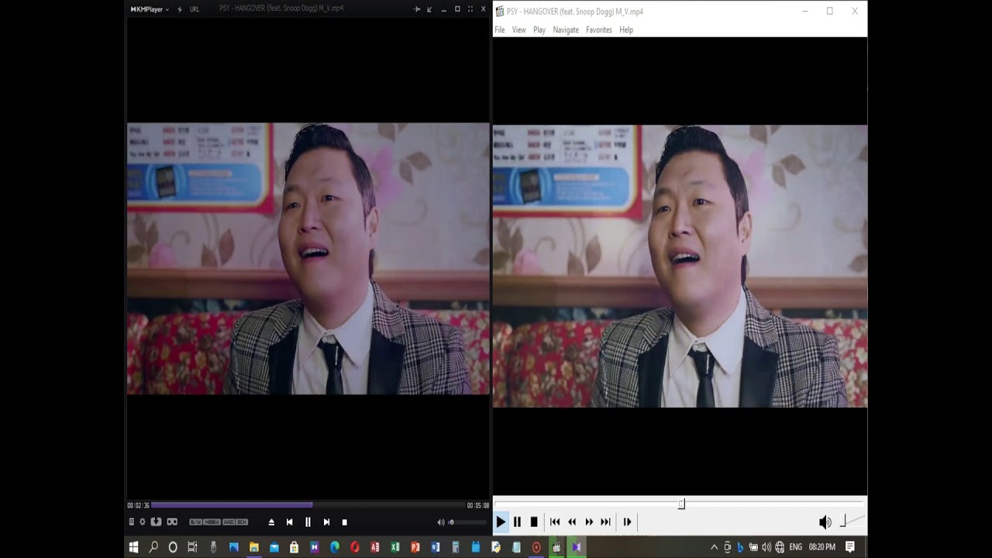Pause video in Media Player Classic
This screenshot has width=992, height=558.
(517, 522)
